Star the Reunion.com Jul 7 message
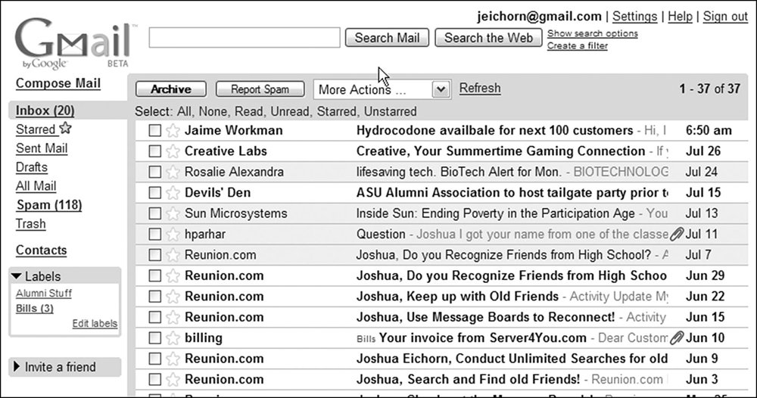This screenshot has width=757, height=398. (x=173, y=255)
